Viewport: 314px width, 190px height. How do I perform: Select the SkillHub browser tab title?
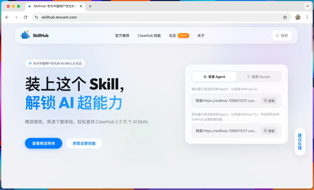pyautogui.click(x=55, y=6)
